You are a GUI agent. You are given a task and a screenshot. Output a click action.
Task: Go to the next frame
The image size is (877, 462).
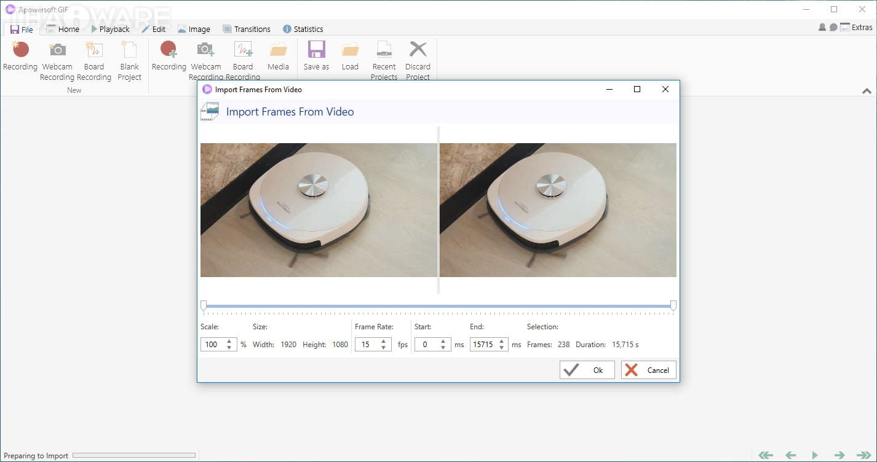(839, 455)
